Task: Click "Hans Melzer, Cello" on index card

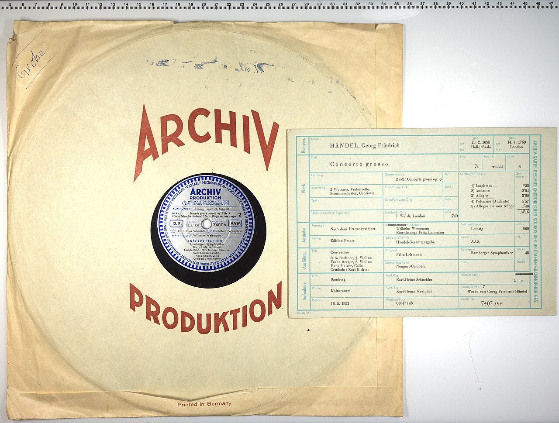Action: pos(347,266)
